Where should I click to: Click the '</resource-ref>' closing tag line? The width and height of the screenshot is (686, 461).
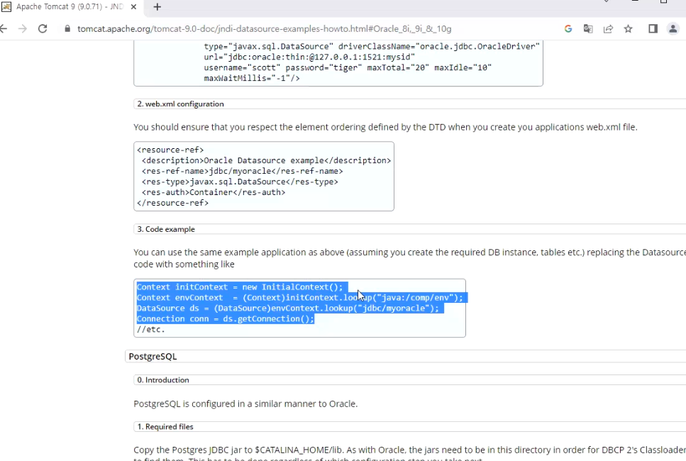[173, 203]
